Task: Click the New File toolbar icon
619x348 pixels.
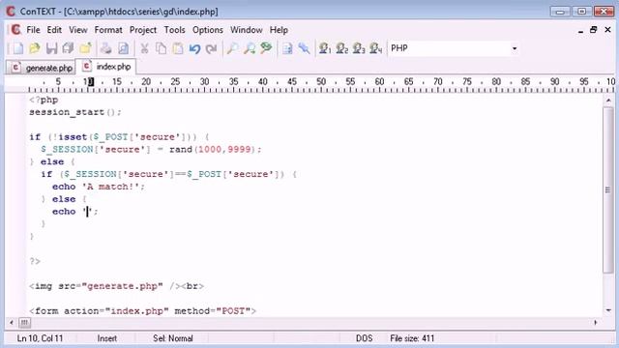Action: [x=17, y=48]
